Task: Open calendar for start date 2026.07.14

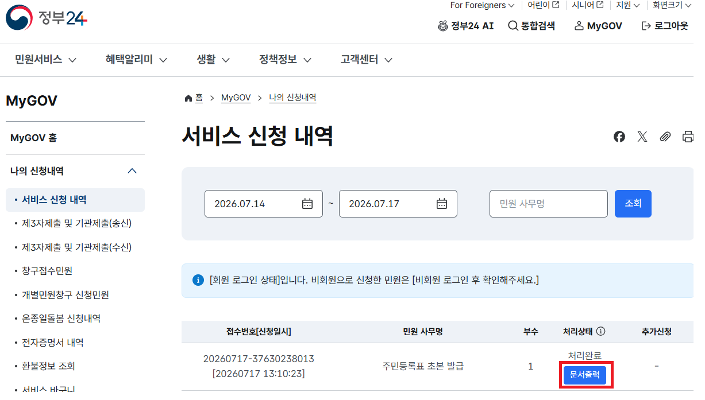Action: pyautogui.click(x=307, y=204)
